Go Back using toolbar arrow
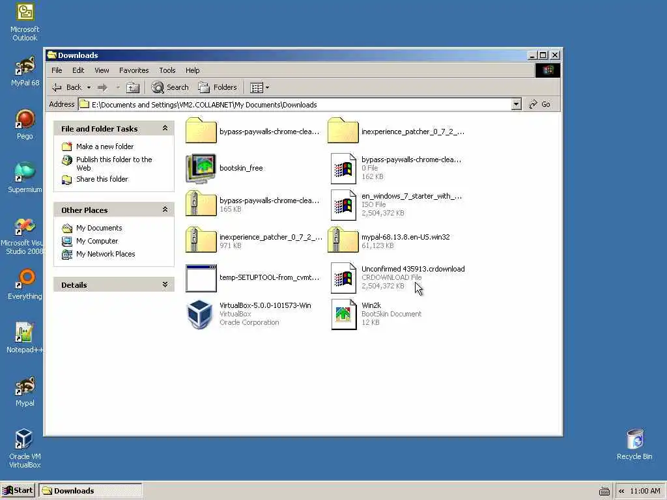Image resolution: width=667 pixels, height=500 pixels. point(66,87)
